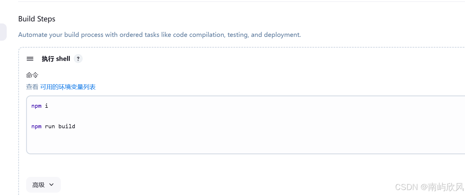Open the 可用的环境变量列表 link

(x=68, y=87)
